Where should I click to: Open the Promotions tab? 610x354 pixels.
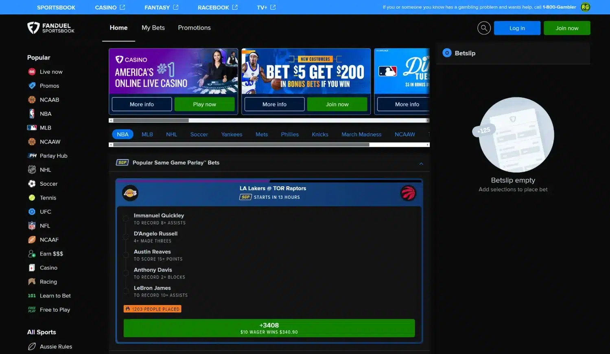click(194, 28)
